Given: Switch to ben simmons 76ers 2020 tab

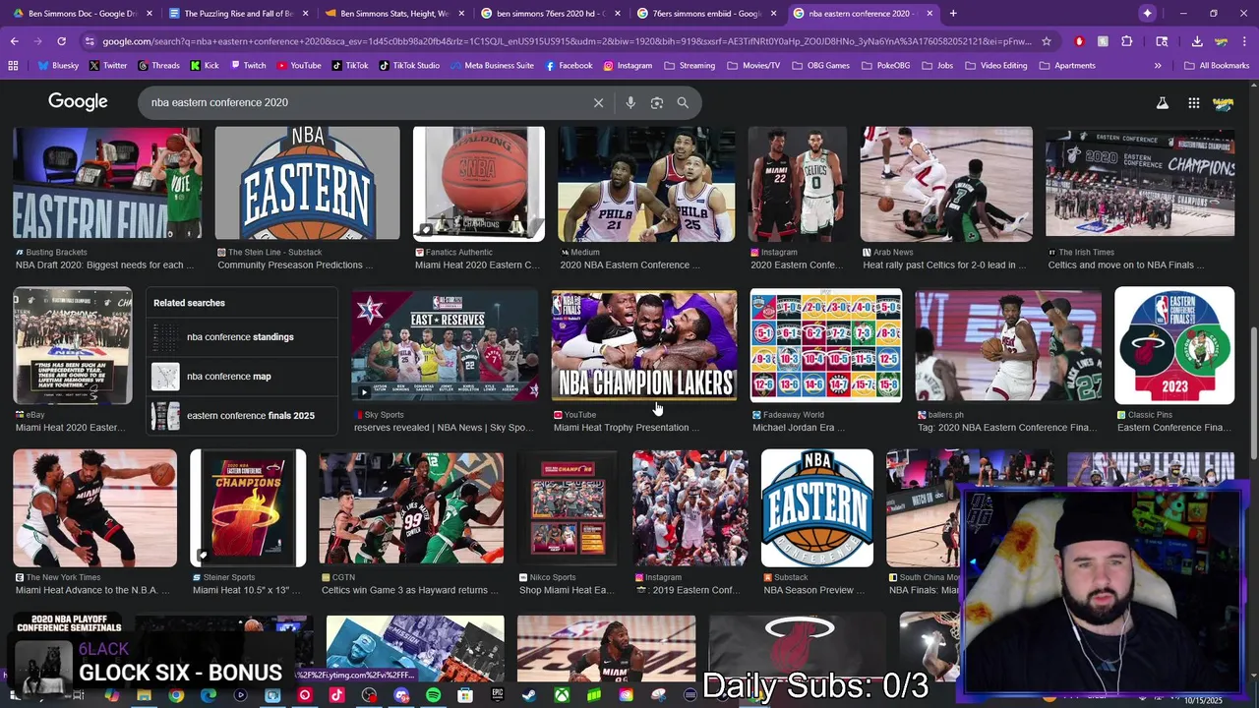Looking at the screenshot, I should [552, 14].
